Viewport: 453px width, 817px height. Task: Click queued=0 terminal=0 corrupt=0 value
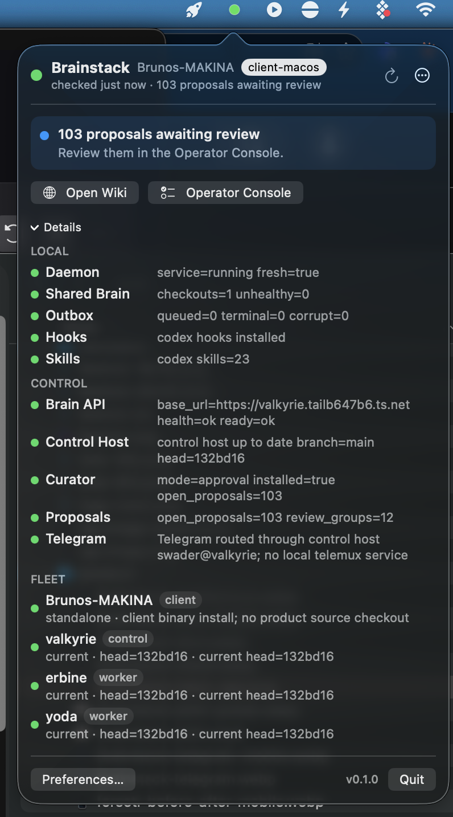[x=253, y=316]
